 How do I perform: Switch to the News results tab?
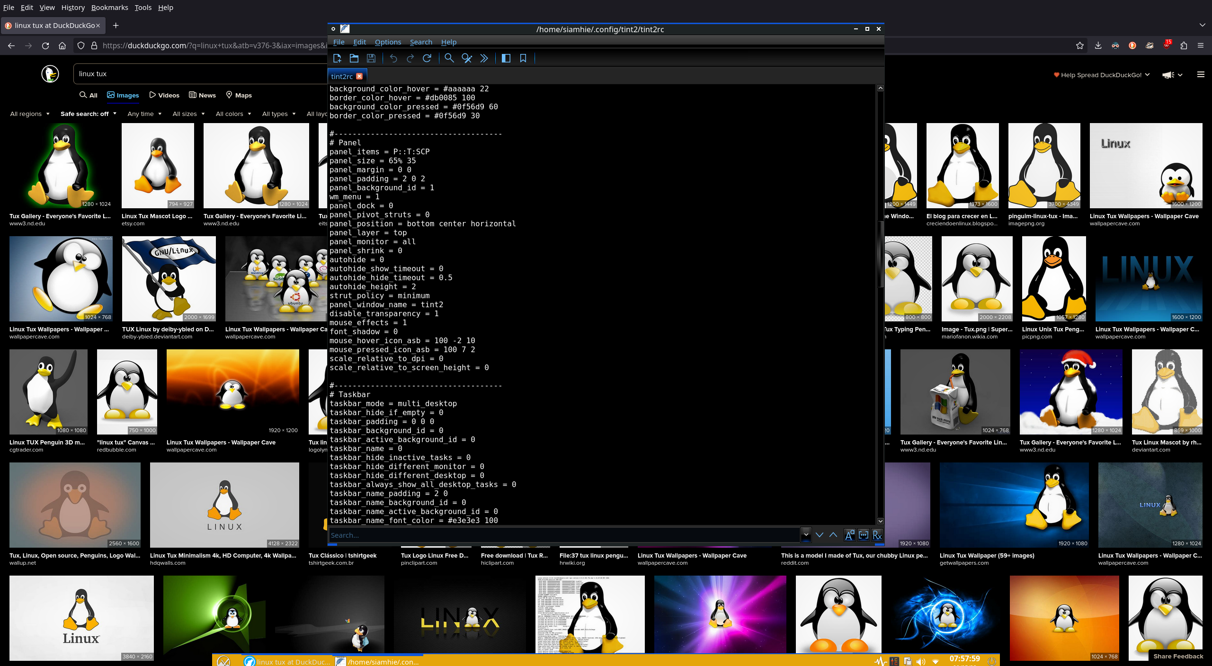pos(202,95)
